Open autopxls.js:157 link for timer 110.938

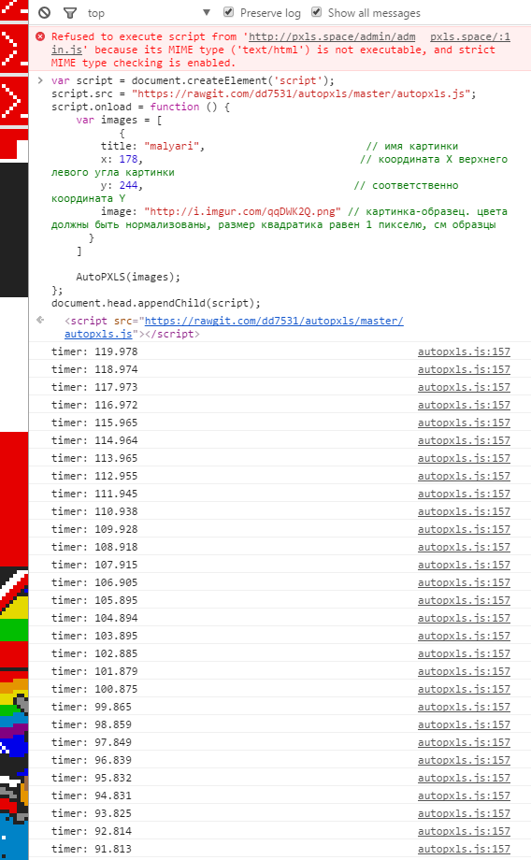[464, 511]
